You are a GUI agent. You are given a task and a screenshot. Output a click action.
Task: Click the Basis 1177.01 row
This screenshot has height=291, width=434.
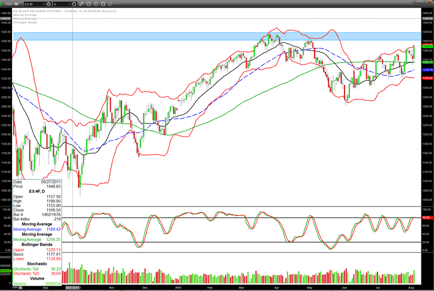point(37,254)
